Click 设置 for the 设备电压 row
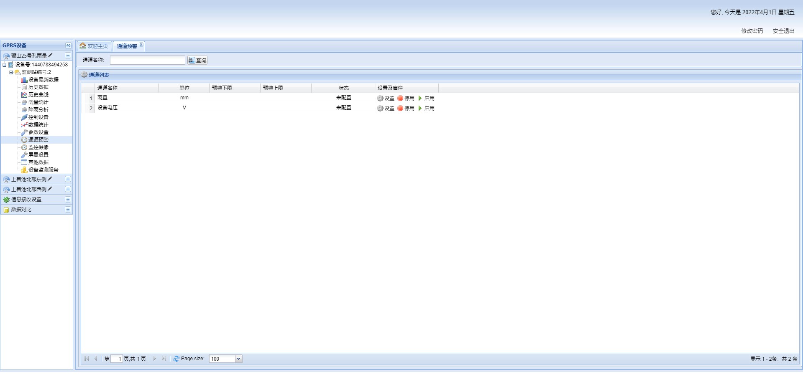Screen dimensions: 803x382 (x=386, y=109)
